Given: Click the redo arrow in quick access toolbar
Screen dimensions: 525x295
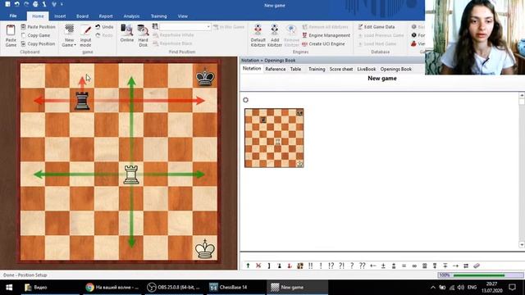Looking at the screenshot, I should [x=26, y=4].
